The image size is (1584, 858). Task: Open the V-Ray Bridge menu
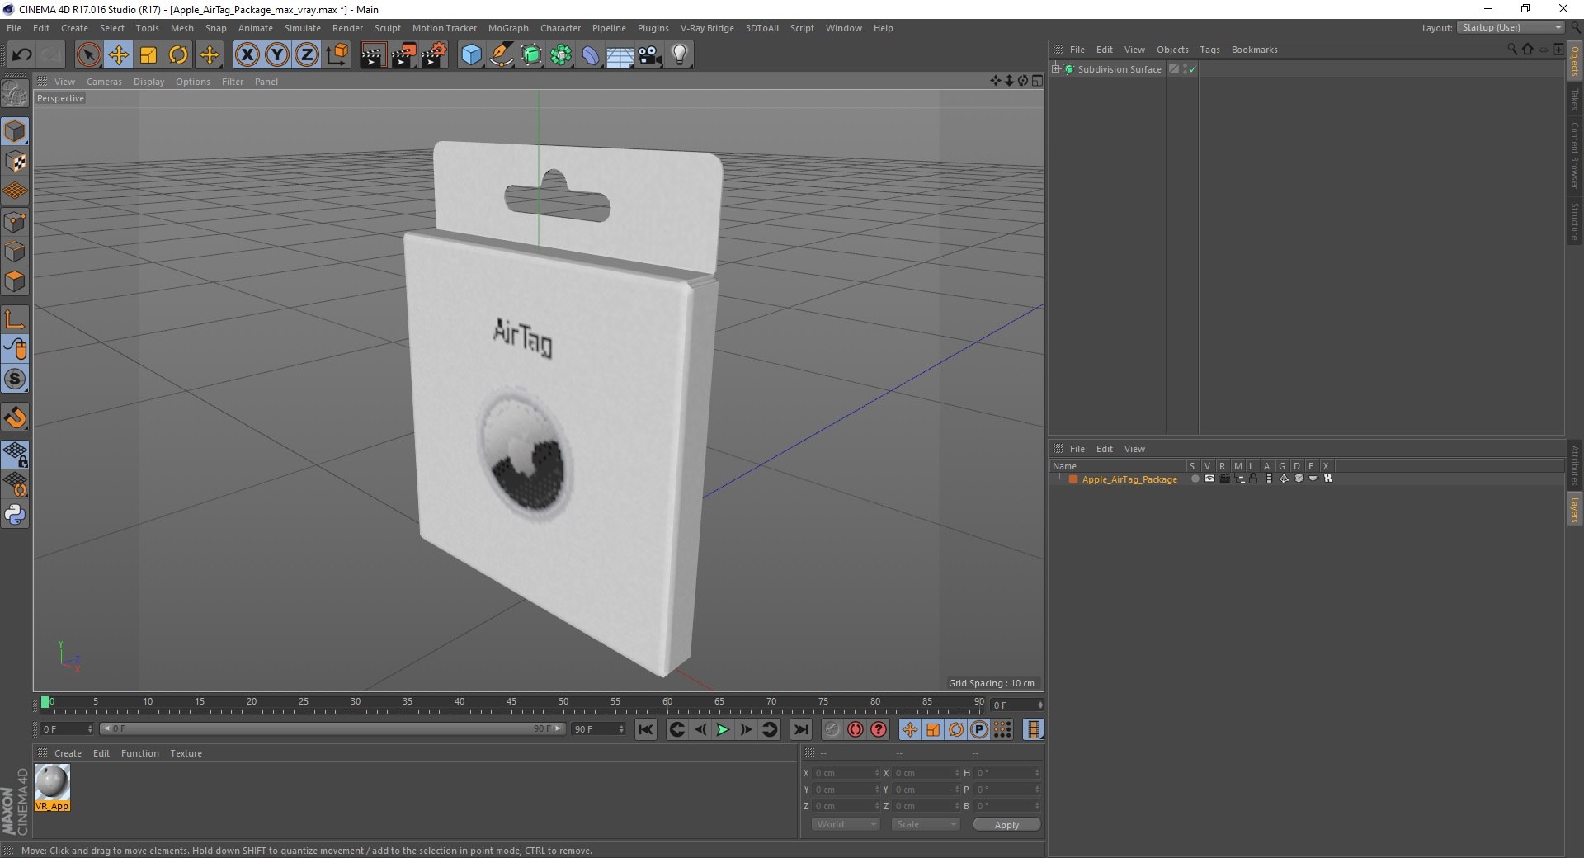click(707, 28)
